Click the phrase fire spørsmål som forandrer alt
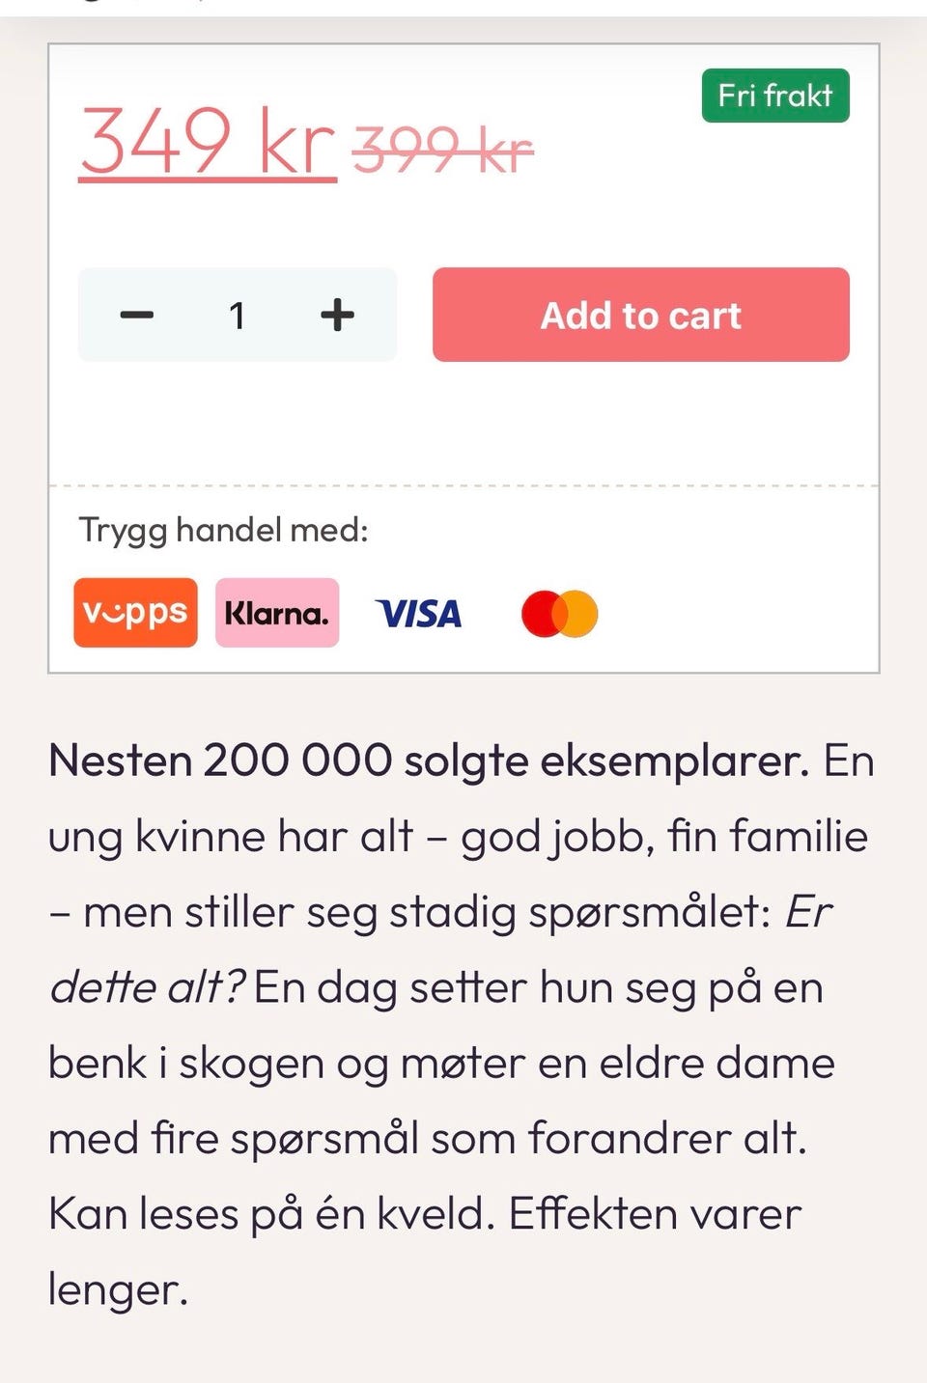 point(479,1139)
